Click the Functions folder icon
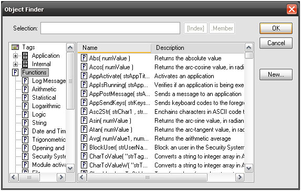 (15, 72)
